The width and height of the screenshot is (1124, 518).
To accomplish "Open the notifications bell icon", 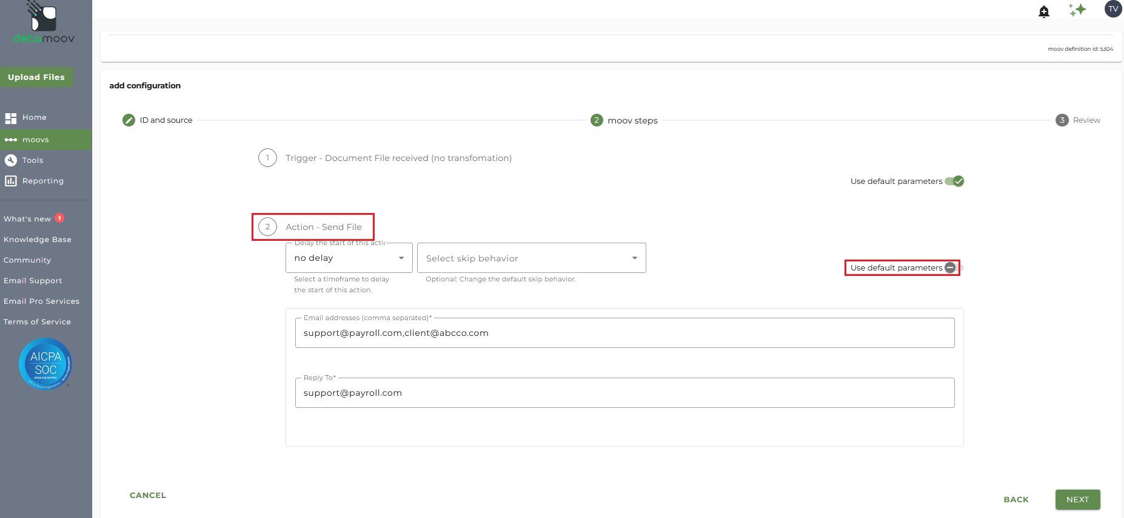I will [x=1044, y=11].
